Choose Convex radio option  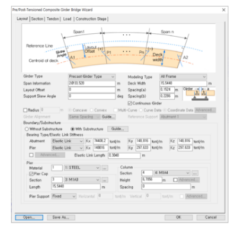[x=91, y=110]
